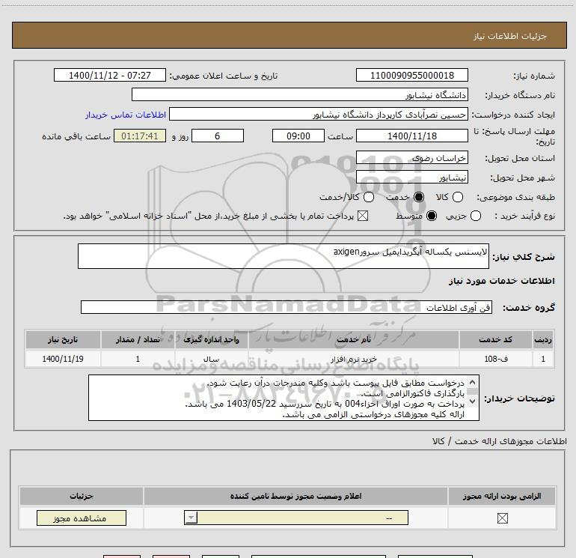Click the ساعت field showing 09:00

coord(298,136)
